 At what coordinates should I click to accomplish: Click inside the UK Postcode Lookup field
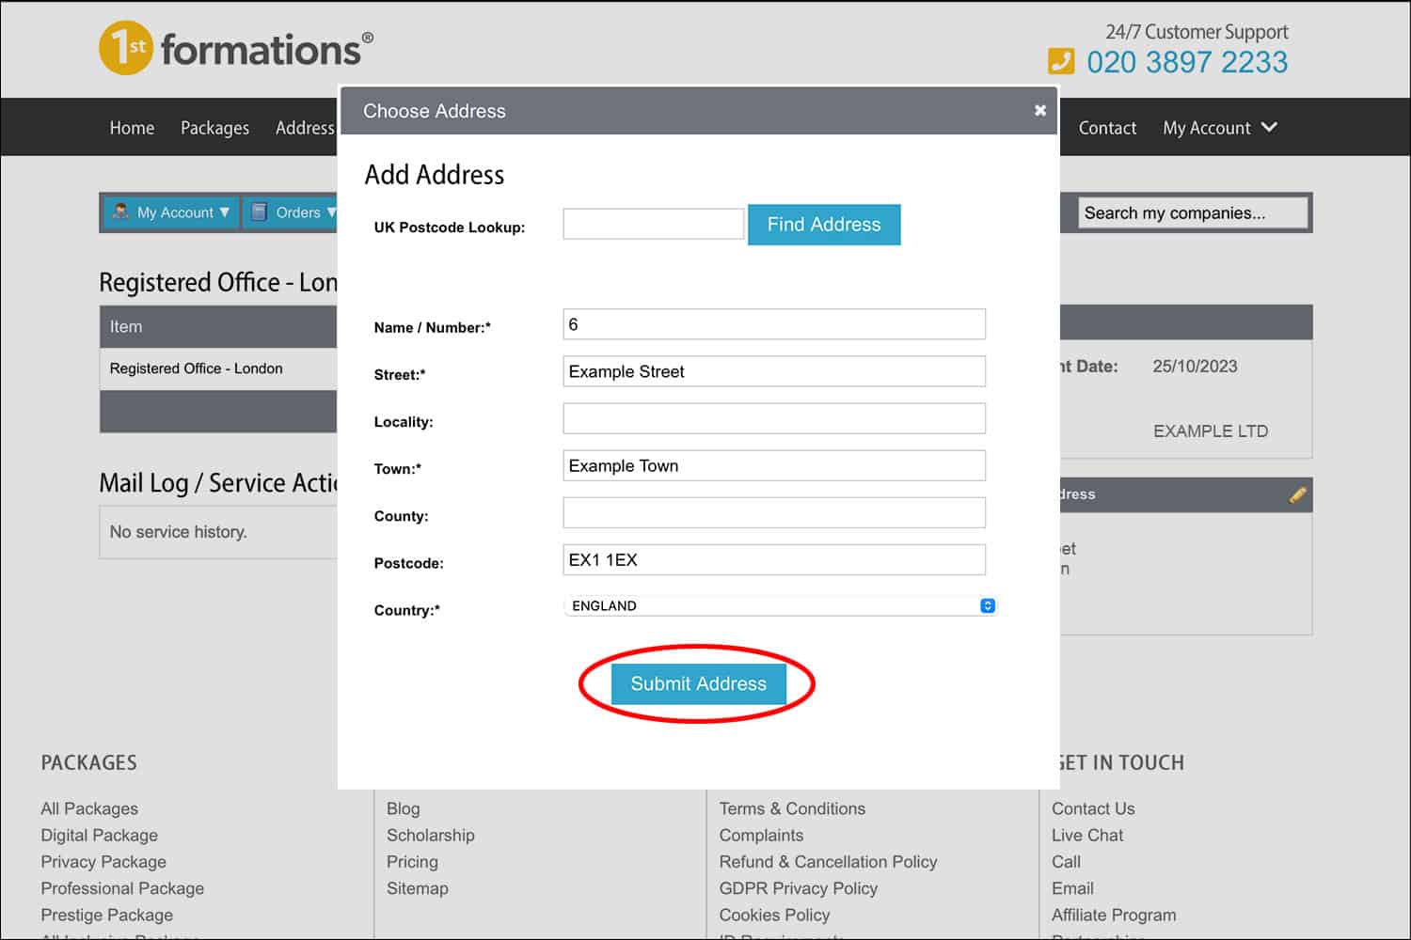coord(653,224)
